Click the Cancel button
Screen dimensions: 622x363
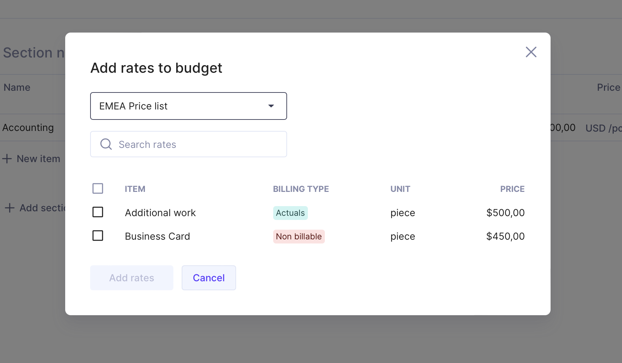point(209,278)
